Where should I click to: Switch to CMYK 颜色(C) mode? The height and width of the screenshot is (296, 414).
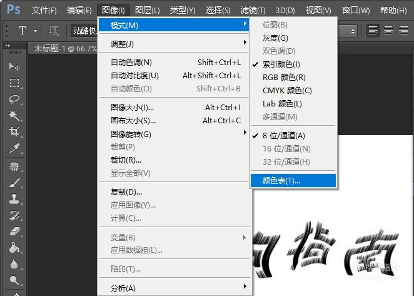coord(293,91)
